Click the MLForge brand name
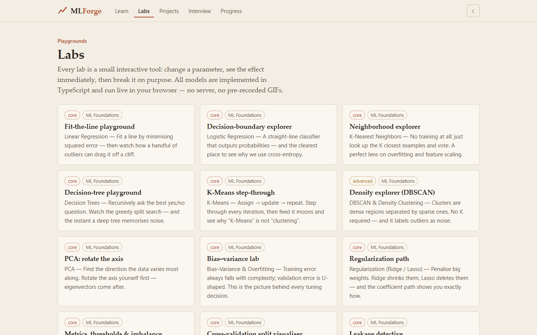Screen dimensions: 537x335 pos(86,11)
